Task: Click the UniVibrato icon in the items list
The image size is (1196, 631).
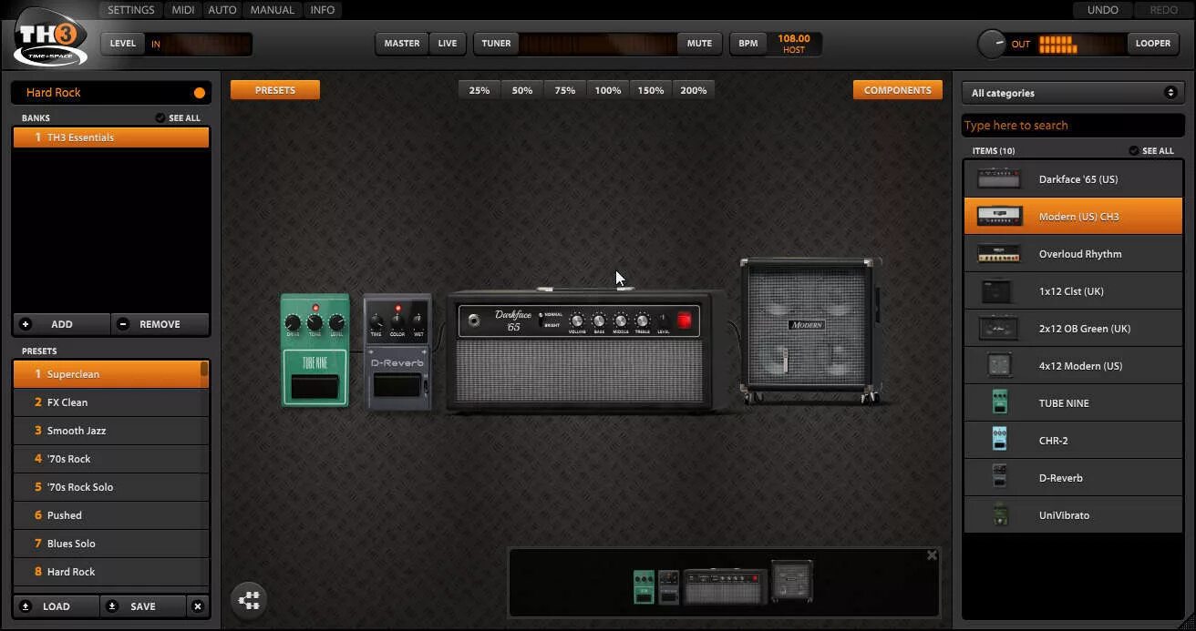Action: [x=998, y=514]
